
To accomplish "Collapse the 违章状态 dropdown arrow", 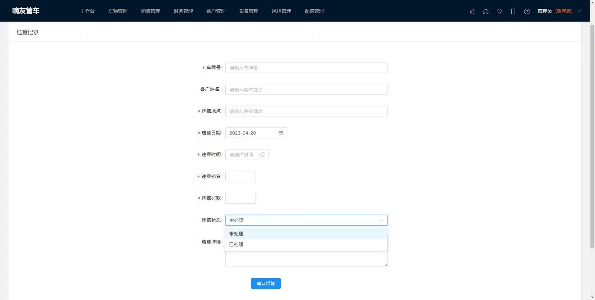I will [381, 220].
